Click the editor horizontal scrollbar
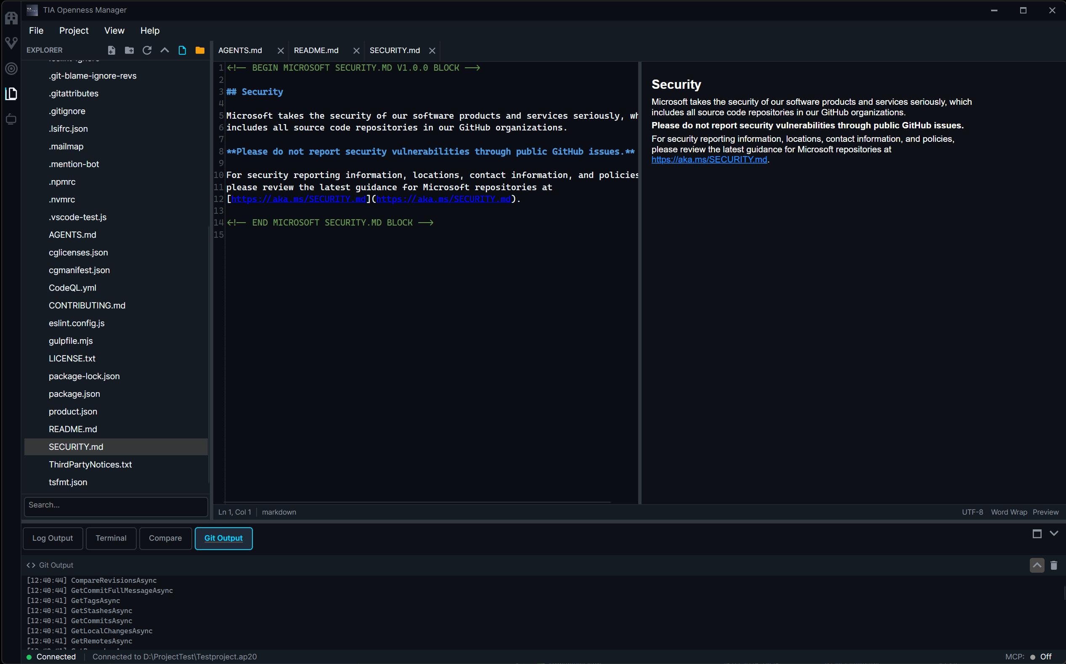1066x664 pixels. point(417,502)
